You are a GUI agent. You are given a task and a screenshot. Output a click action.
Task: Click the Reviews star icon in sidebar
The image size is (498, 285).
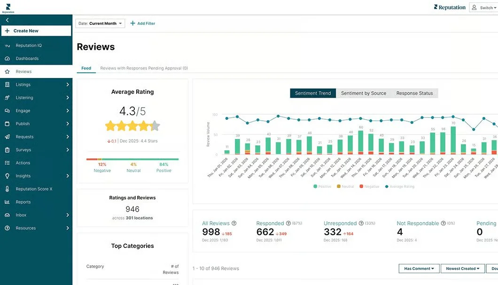pos(7,72)
